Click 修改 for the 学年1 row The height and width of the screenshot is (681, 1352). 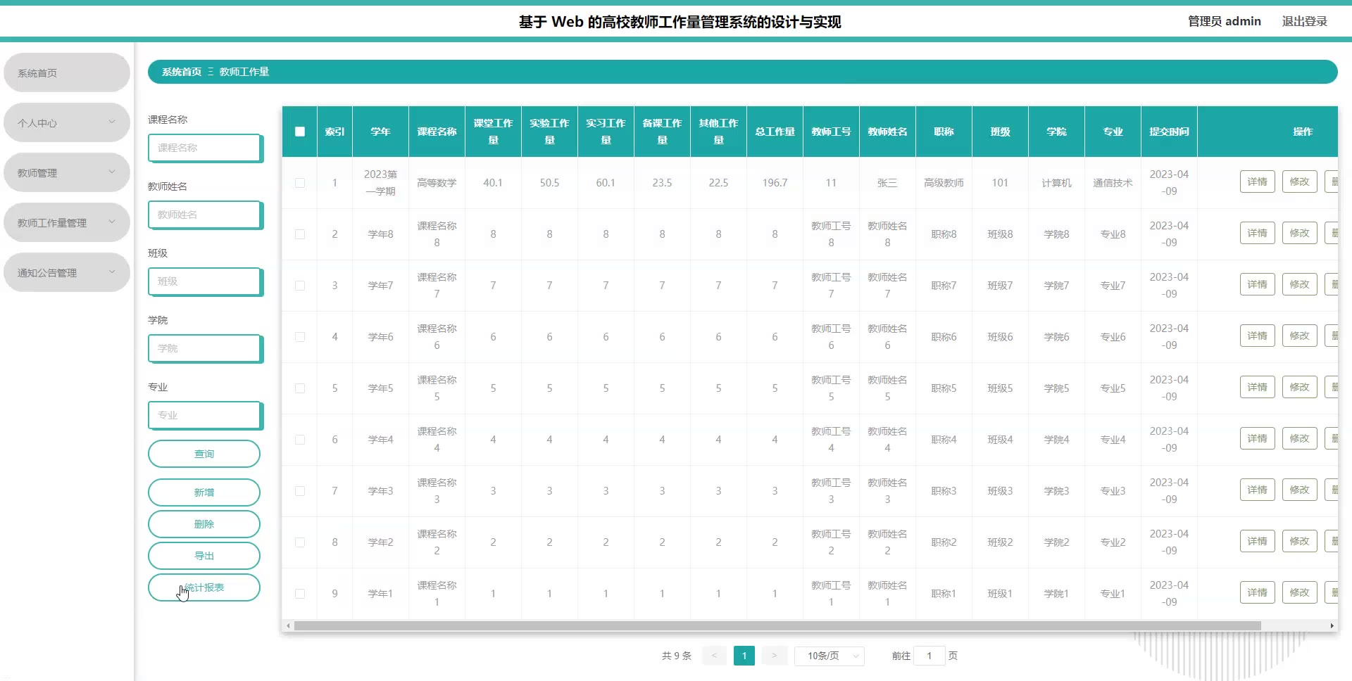coord(1299,592)
